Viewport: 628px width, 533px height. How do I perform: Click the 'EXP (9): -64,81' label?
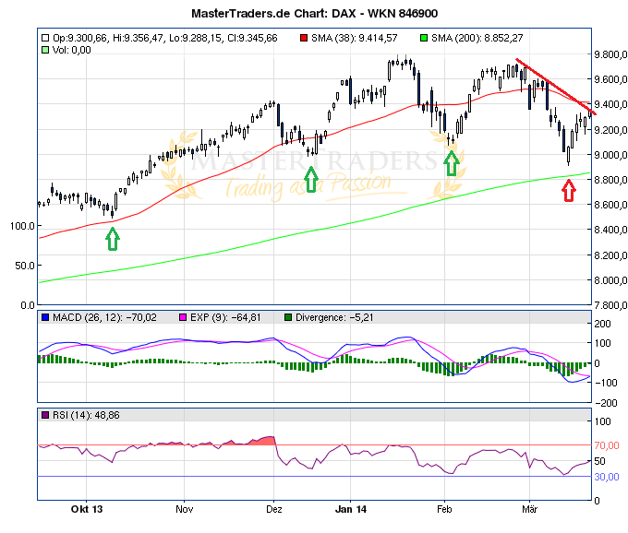tap(225, 317)
